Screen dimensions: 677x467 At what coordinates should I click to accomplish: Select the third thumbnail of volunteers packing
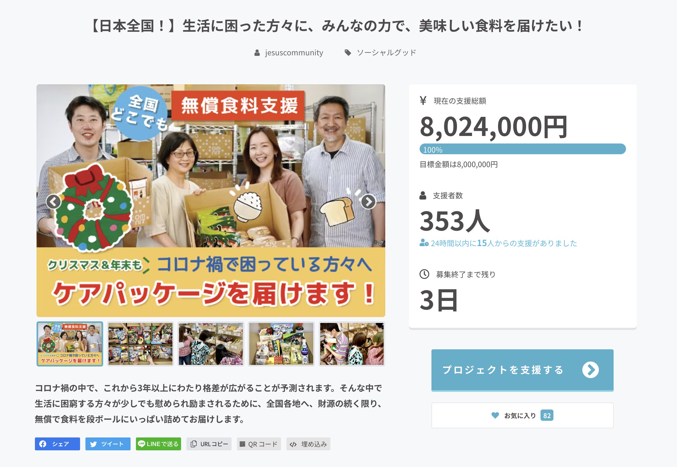point(211,344)
